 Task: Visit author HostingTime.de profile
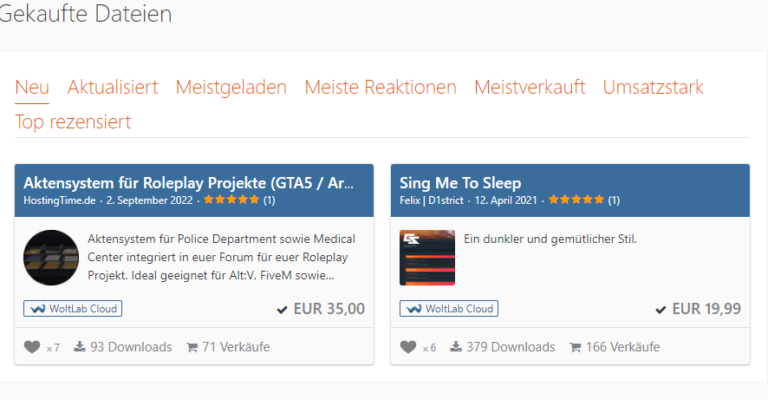tap(60, 200)
